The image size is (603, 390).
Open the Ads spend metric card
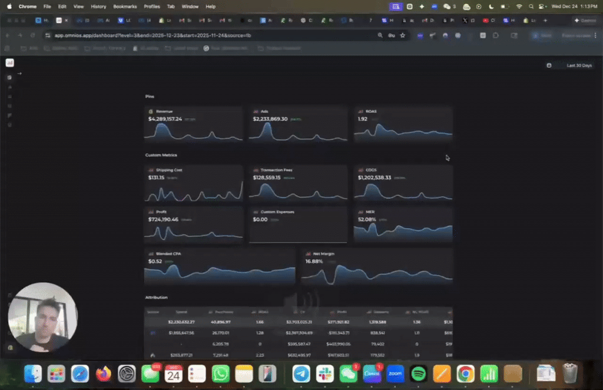[x=298, y=125]
